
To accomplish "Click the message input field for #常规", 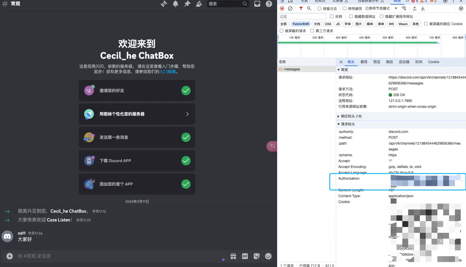I will point(117,256).
